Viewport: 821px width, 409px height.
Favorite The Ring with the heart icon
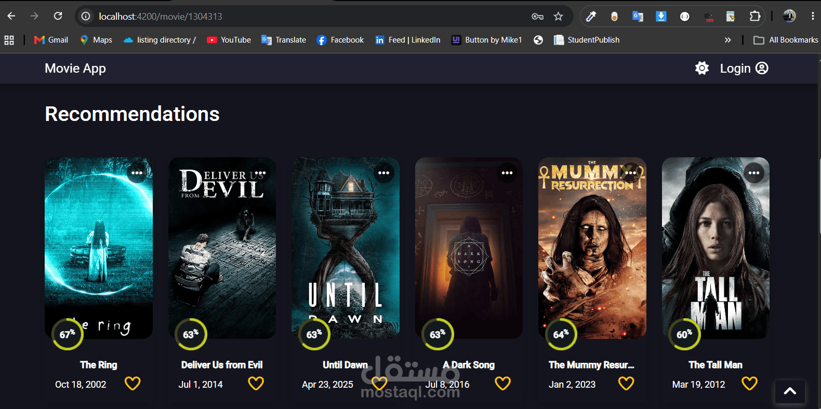(133, 384)
